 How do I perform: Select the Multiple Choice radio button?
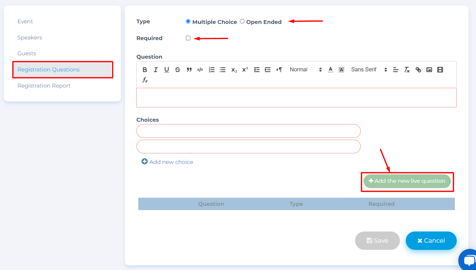(x=188, y=21)
